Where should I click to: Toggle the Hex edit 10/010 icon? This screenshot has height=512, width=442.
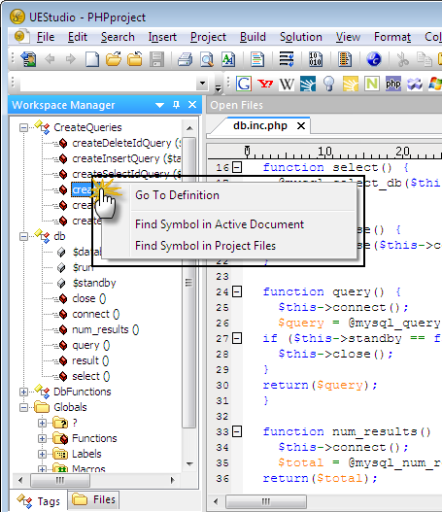coord(316,59)
